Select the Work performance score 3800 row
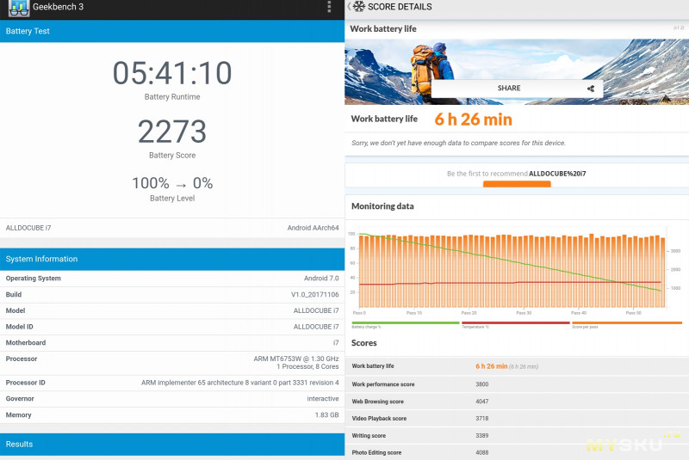 click(517, 384)
